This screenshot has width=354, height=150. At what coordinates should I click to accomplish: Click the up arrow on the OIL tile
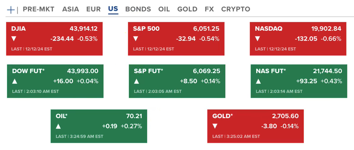[58, 126]
